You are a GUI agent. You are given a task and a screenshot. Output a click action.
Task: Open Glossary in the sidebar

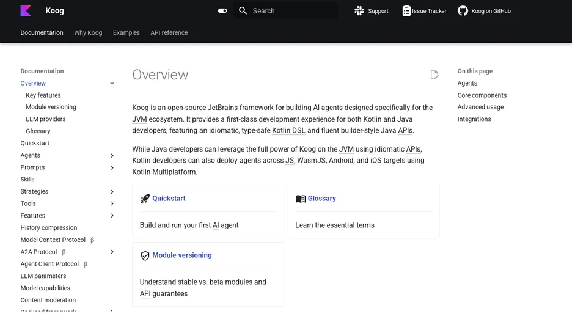click(38, 131)
